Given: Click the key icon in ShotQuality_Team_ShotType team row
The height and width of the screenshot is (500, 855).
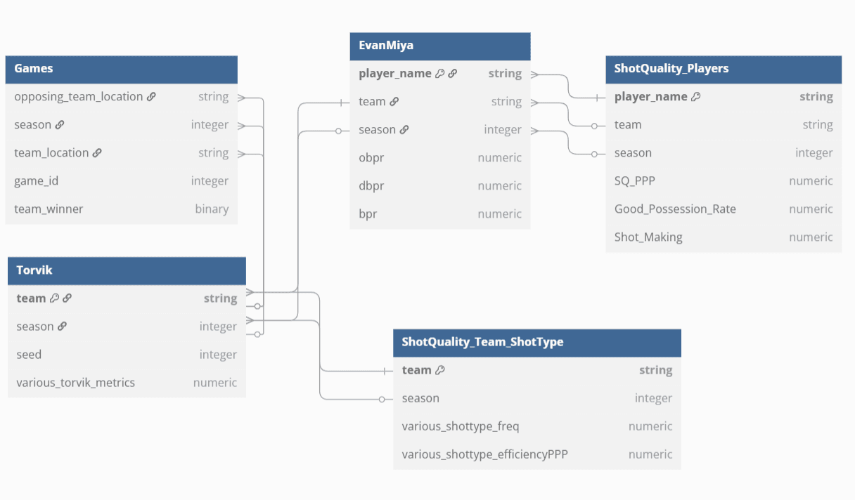Looking at the screenshot, I should click(440, 370).
